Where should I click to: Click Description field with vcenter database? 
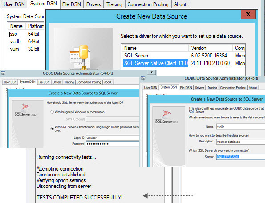[x=241, y=142]
